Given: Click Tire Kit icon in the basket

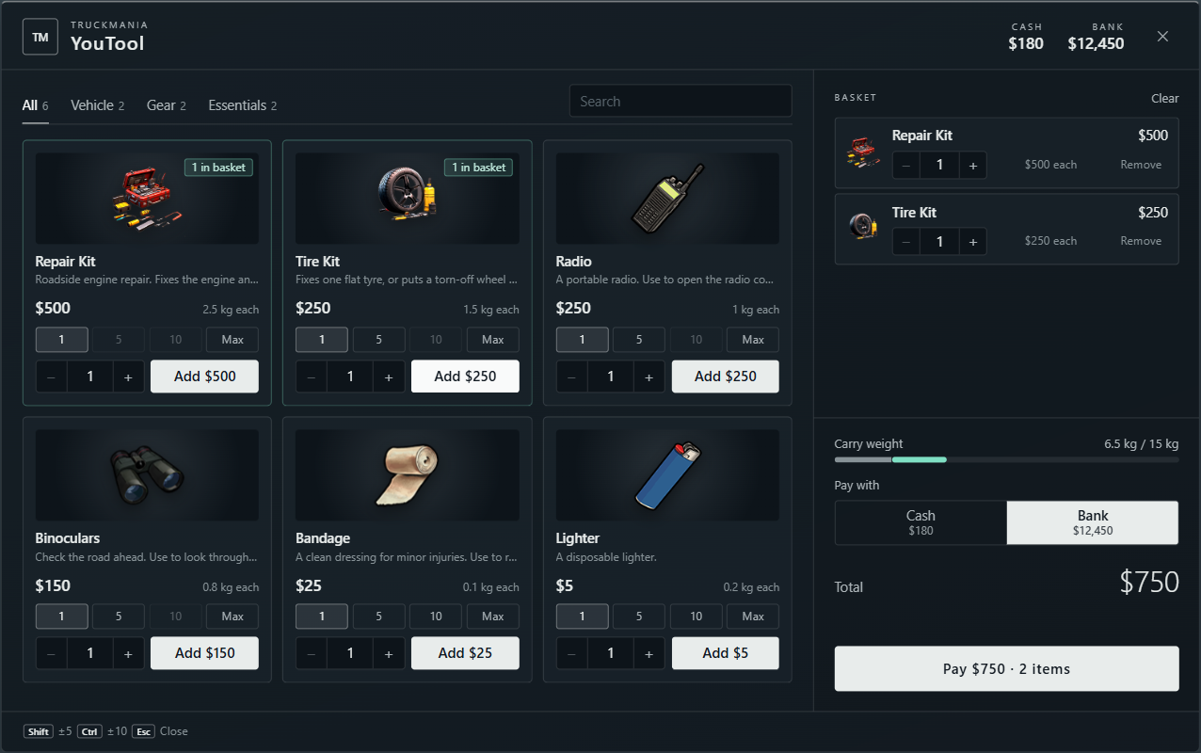Looking at the screenshot, I should click(863, 226).
